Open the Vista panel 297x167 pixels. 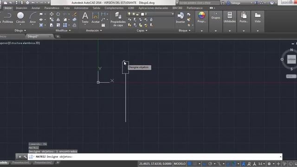258,17
